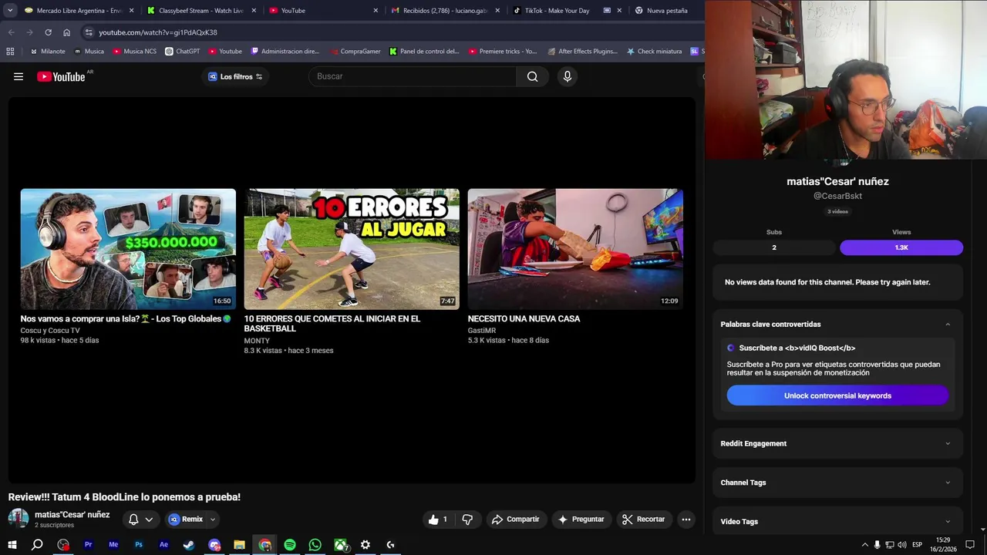Click the address bar URL
The width and height of the screenshot is (987, 555).
click(158, 32)
